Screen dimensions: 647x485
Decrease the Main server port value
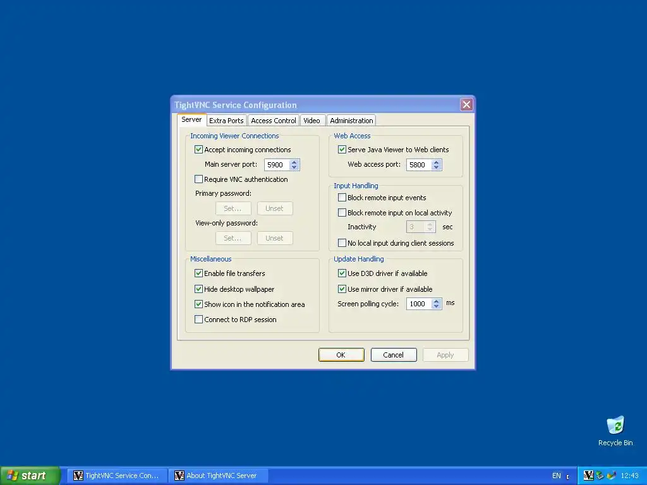coord(294,167)
